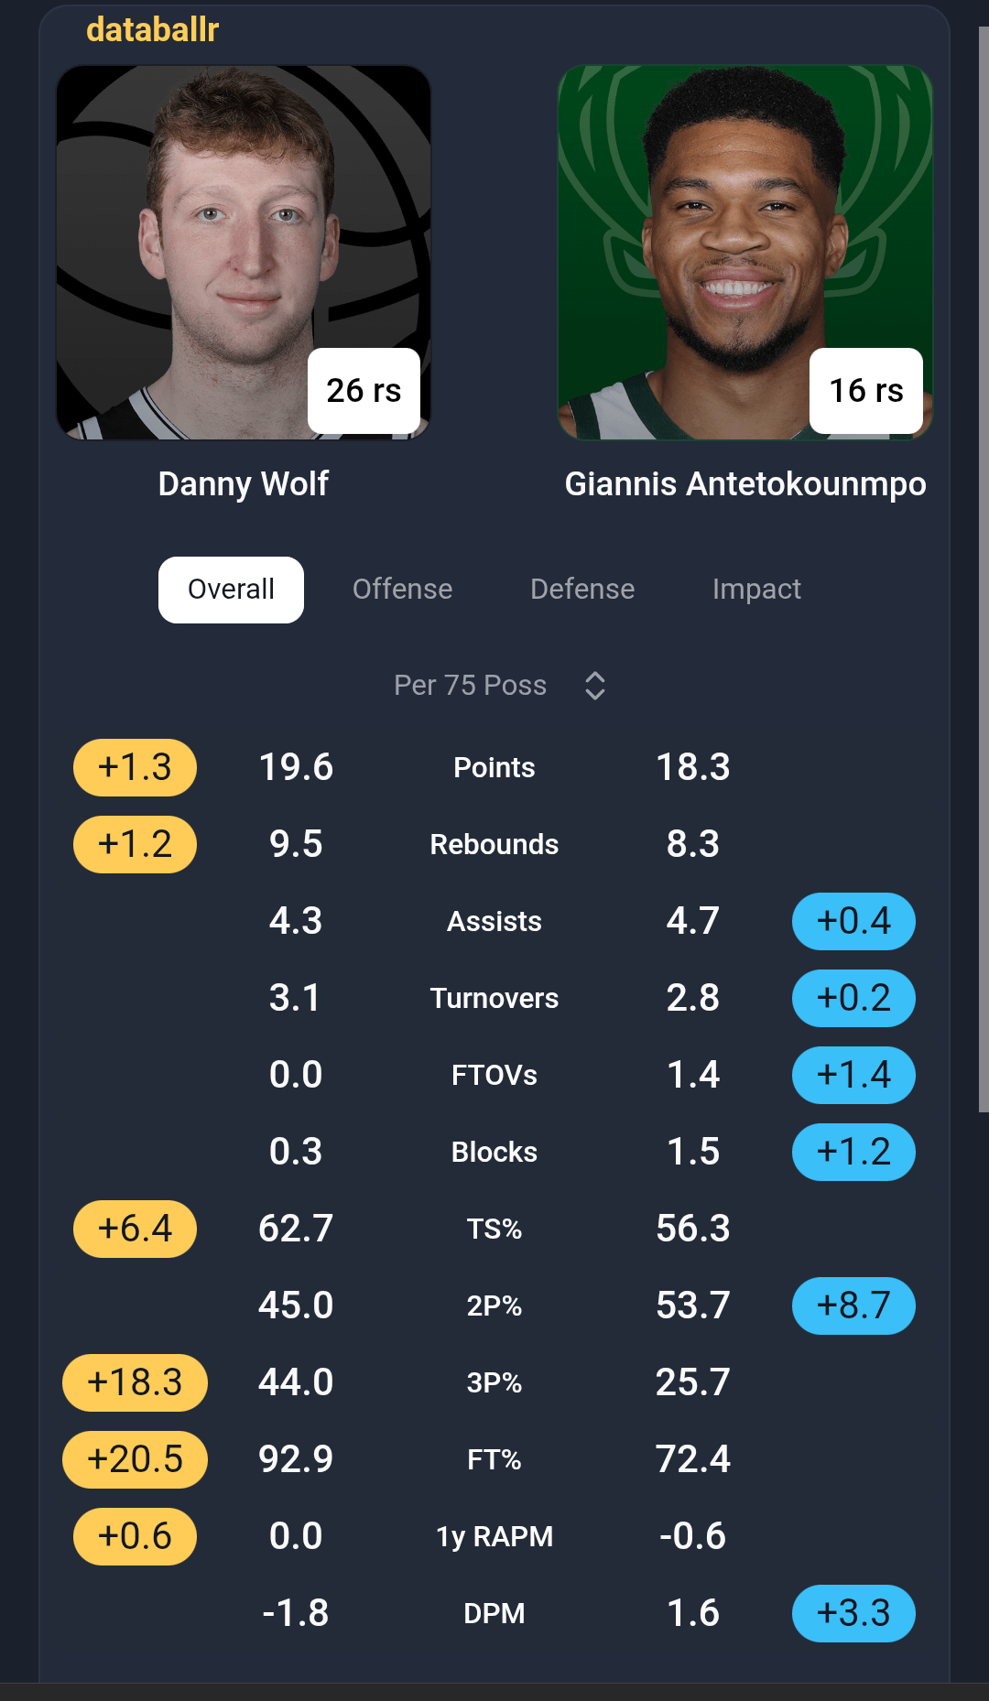Click the FTOVs stat label

[x=494, y=1075]
